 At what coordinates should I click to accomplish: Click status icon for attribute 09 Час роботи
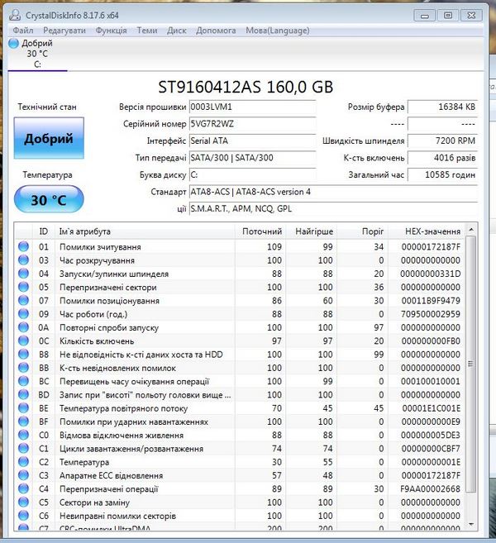click(24, 314)
